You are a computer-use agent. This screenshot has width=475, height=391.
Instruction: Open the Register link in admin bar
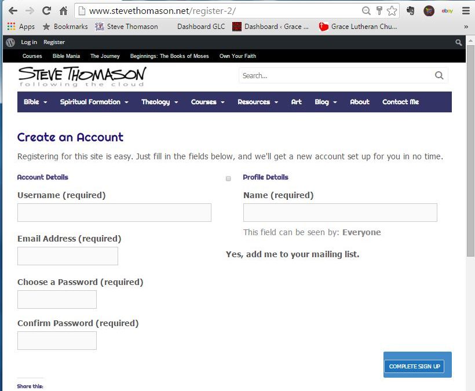click(x=54, y=42)
